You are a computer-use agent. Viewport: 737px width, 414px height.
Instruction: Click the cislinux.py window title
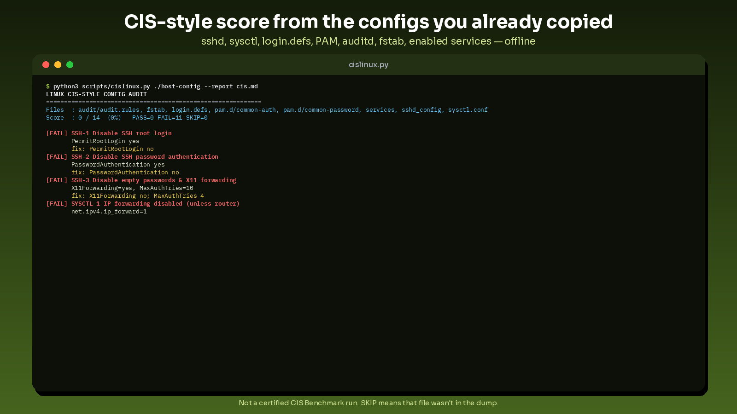[x=368, y=65]
